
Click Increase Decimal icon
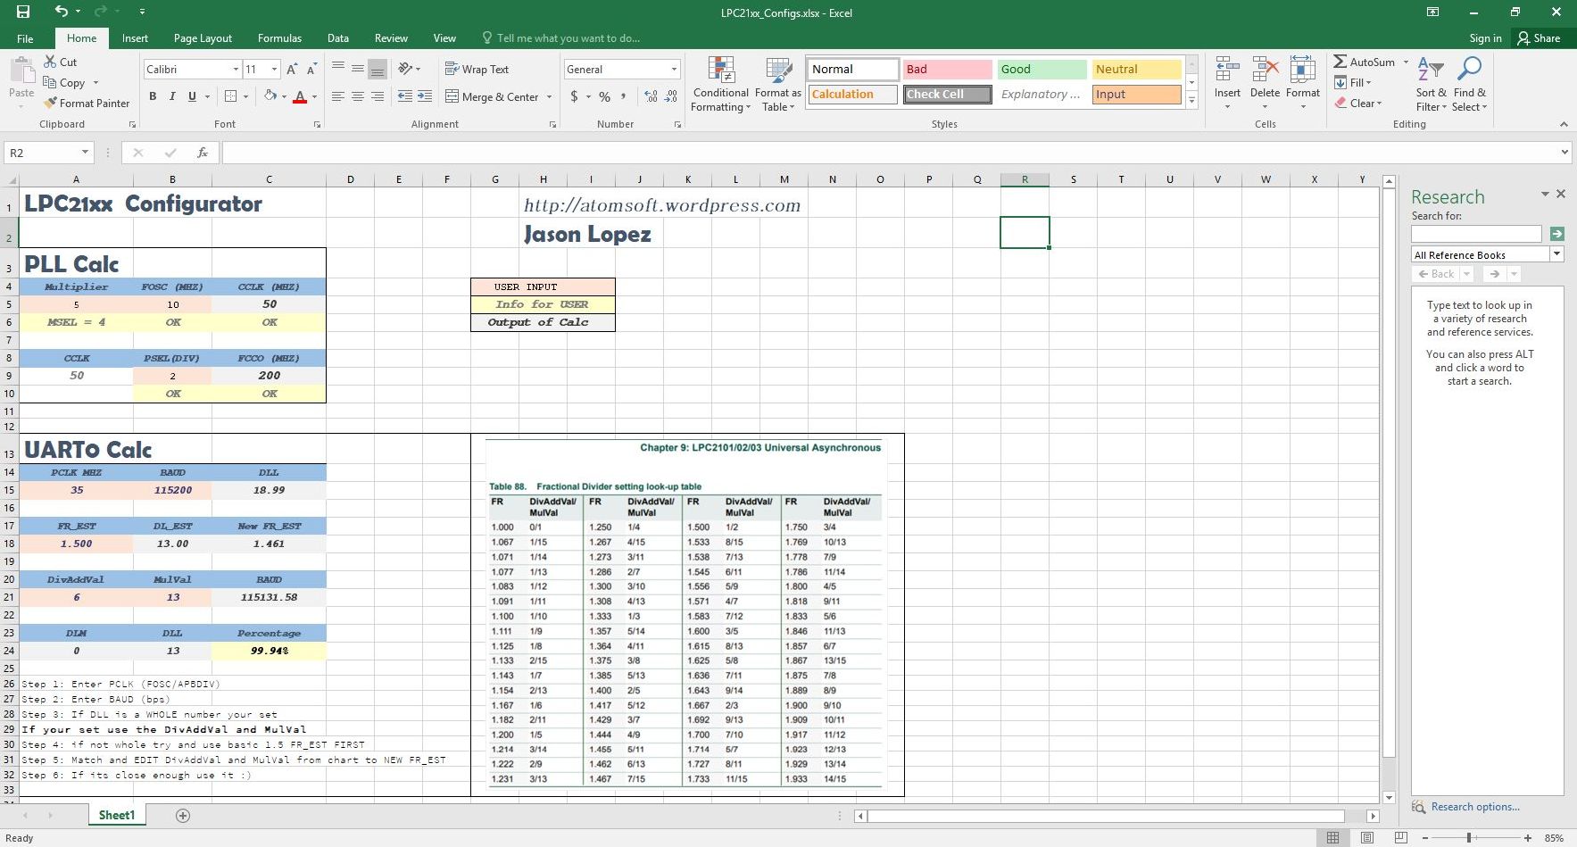coord(651,96)
